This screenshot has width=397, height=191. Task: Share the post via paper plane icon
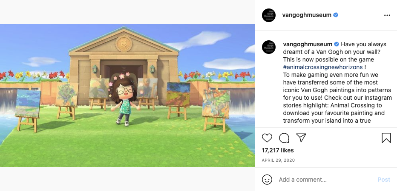click(301, 138)
